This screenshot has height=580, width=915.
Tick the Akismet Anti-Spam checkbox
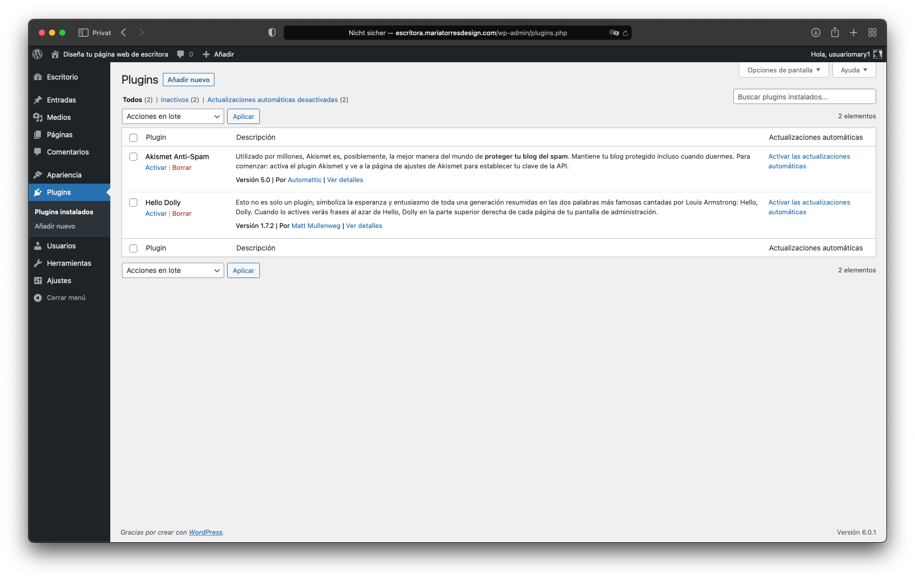[133, 157]
